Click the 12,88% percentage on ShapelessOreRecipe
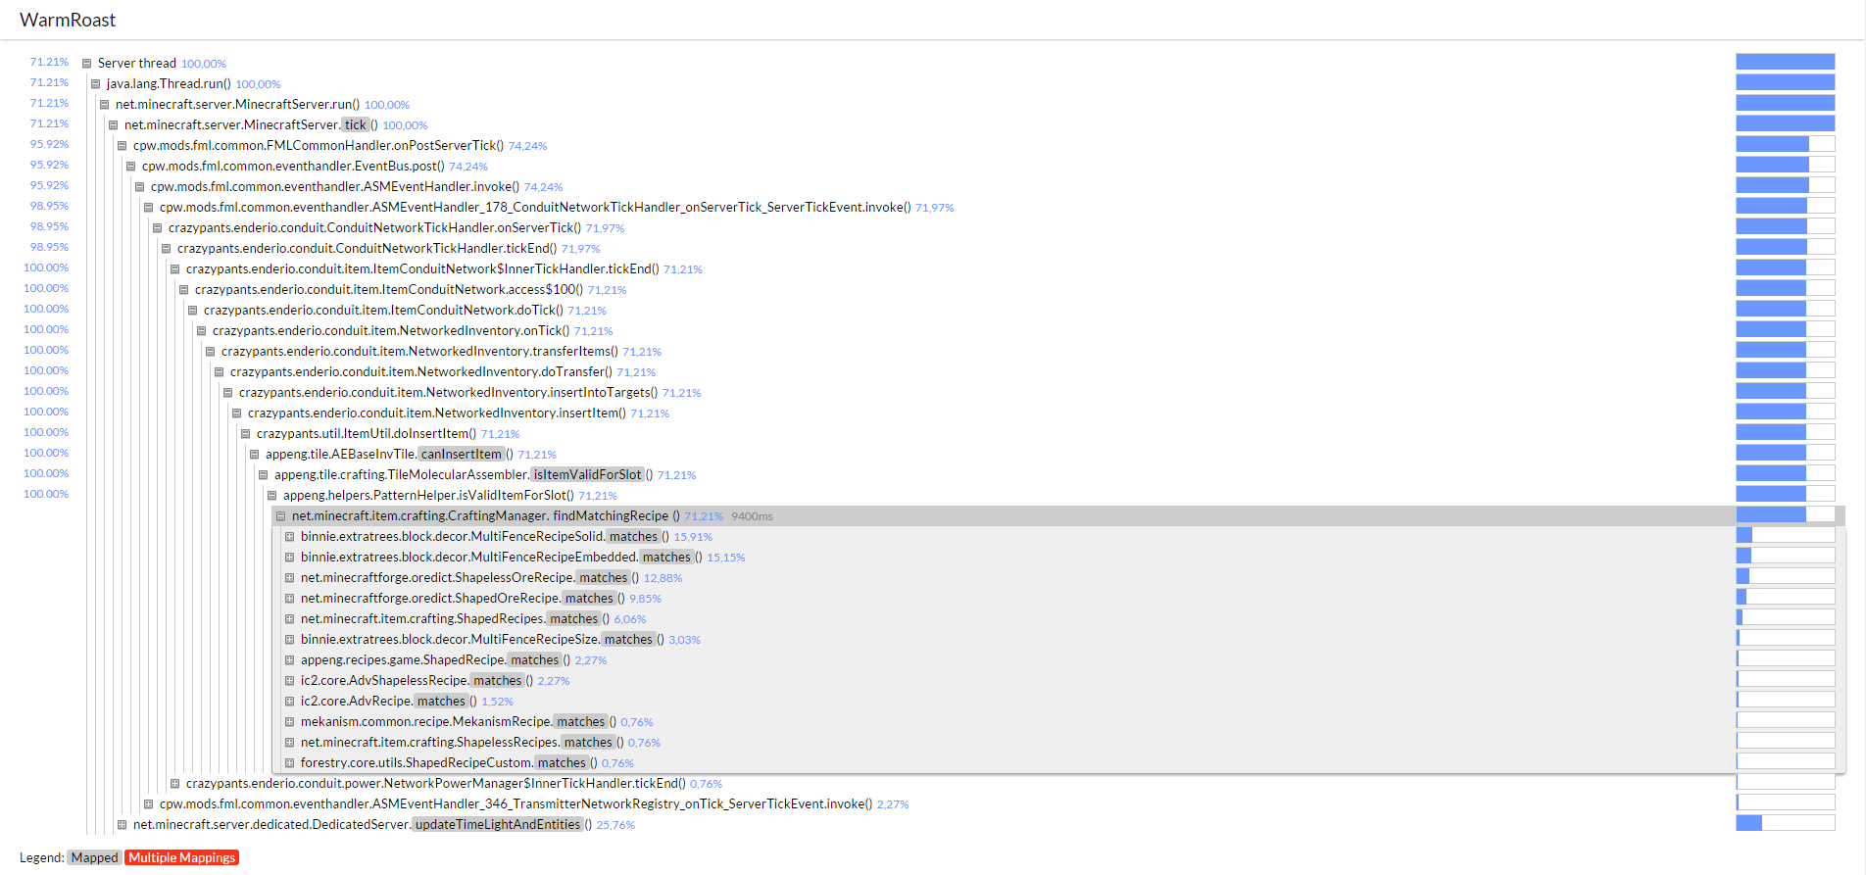1866x875 pixels. [x=663, y=578]
